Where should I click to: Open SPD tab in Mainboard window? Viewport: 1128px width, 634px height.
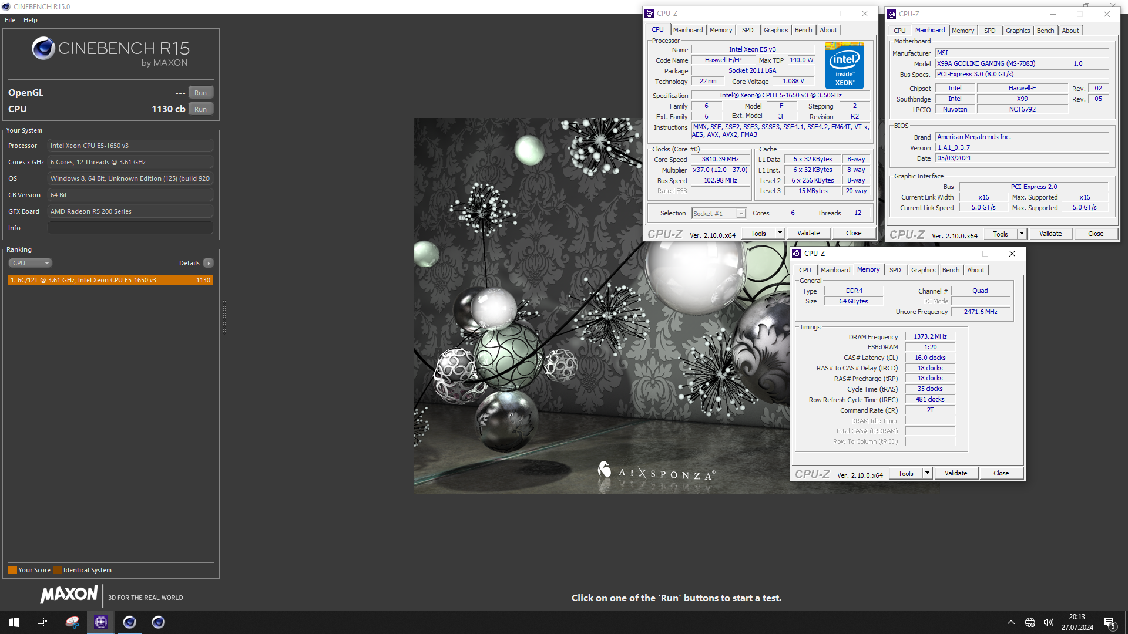tap(989, 31)
